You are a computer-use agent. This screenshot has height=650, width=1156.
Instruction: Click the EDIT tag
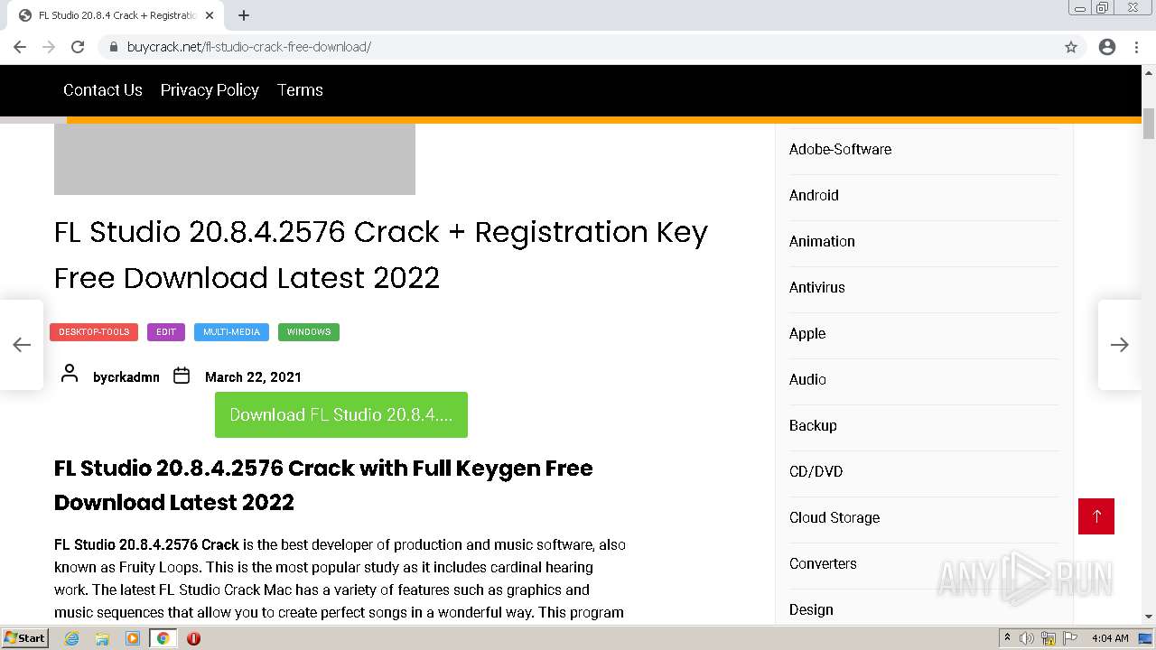coord(166,332)
